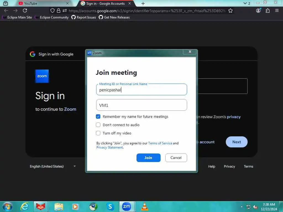Close the Zoom Join meeting window
The width and height of the screenshot is (283, 212).
[190, 52]
